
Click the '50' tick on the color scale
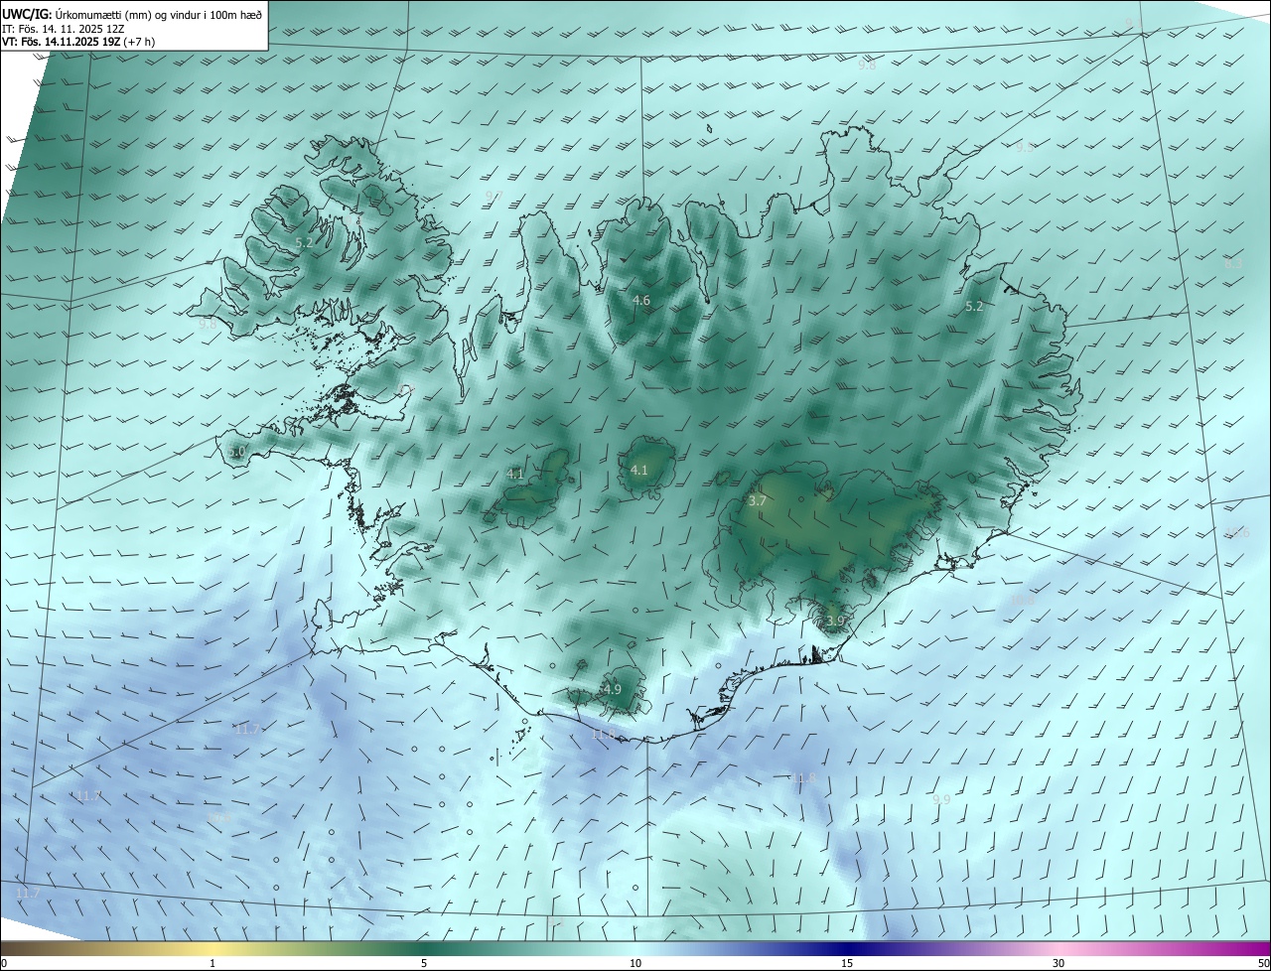click(x=1263, y=963)
